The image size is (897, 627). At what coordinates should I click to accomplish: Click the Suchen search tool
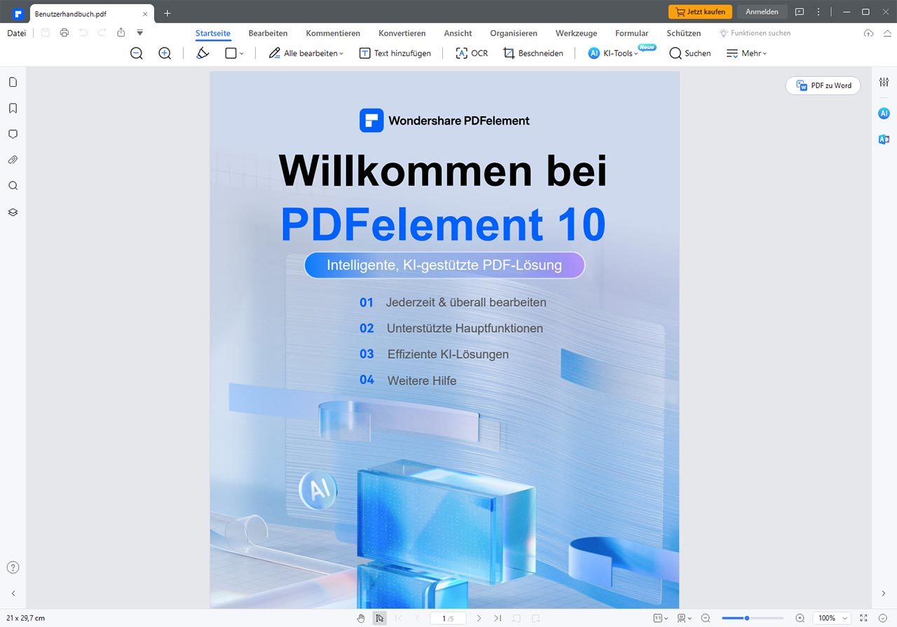coord(690,53)
